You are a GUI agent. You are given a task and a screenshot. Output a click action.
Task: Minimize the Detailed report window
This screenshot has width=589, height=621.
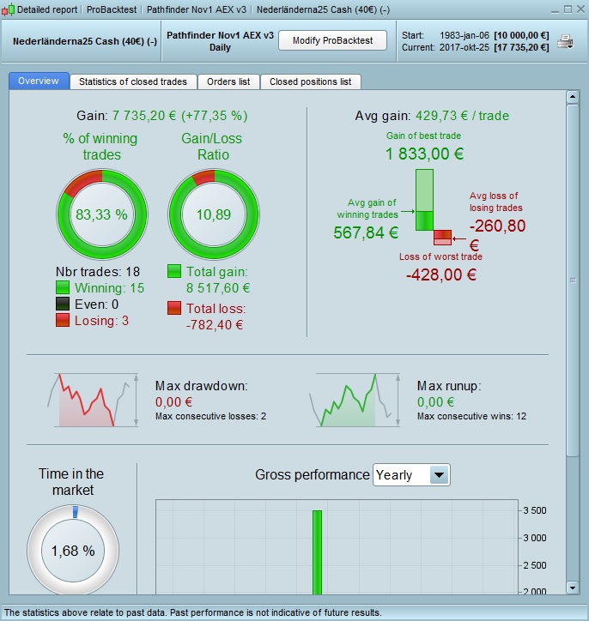click(555, 10)
